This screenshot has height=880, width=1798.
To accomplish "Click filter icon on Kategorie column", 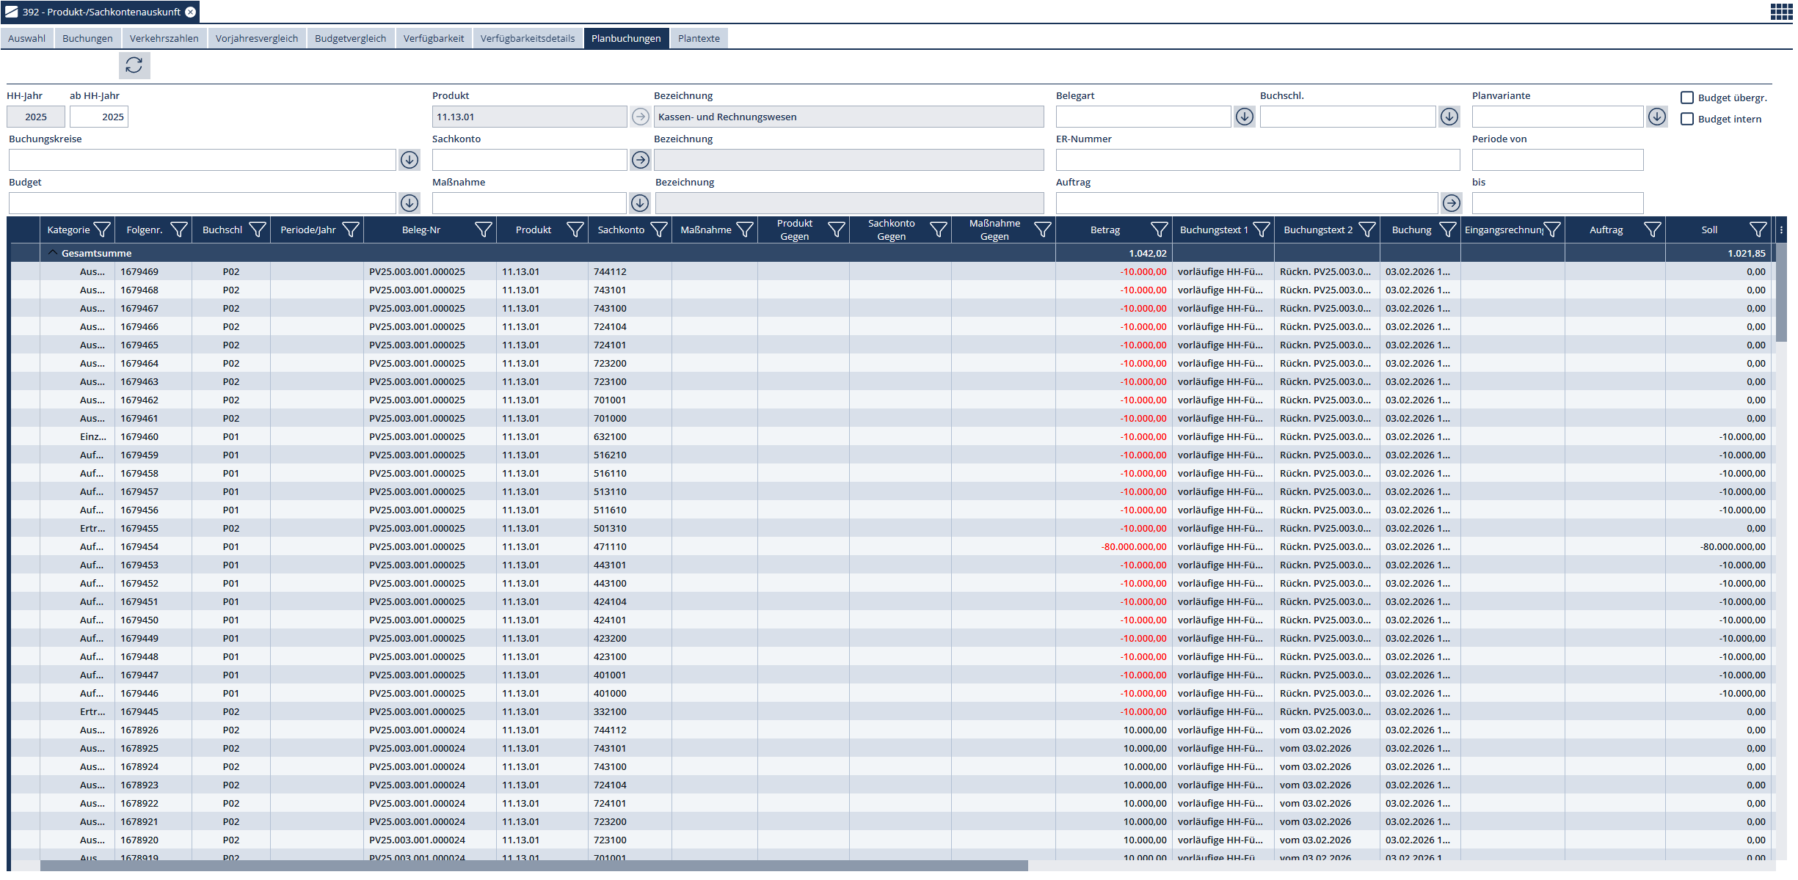I will (103, 230).
